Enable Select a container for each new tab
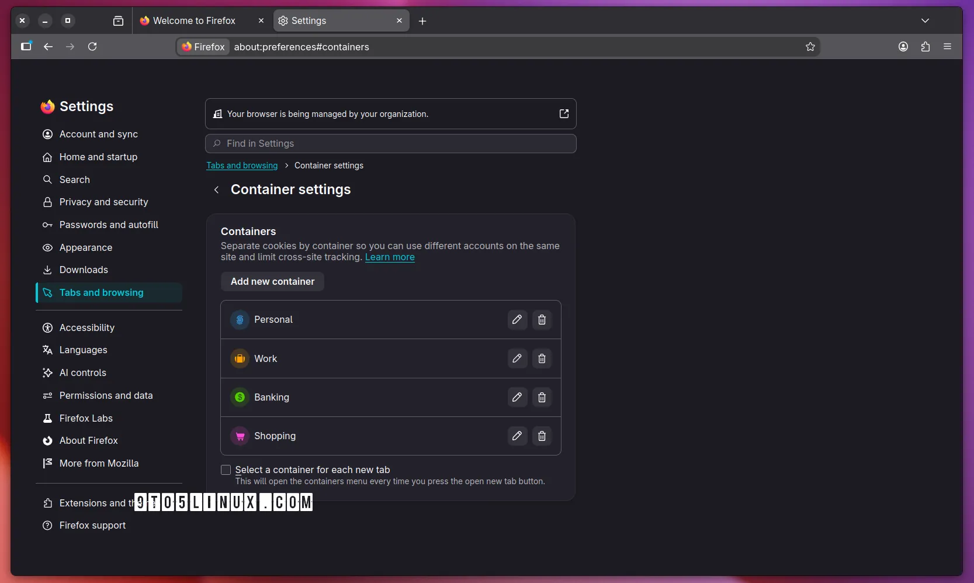 coord(226,470)
